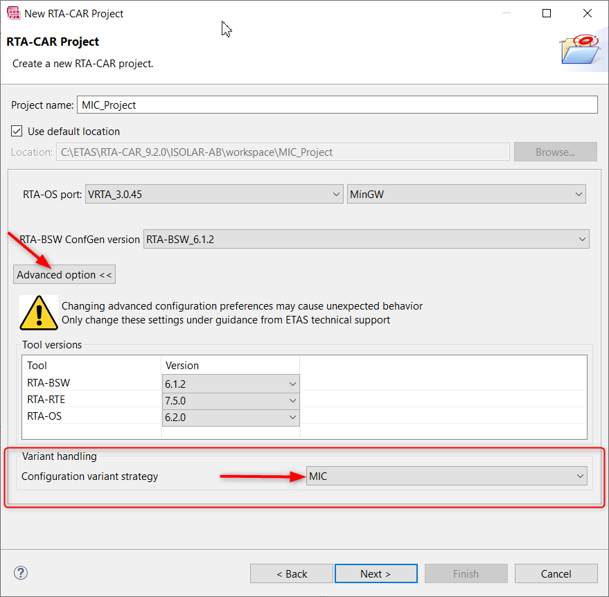
Task: Click the 'Tool versions' group title
Action: [x=52, y=345]
